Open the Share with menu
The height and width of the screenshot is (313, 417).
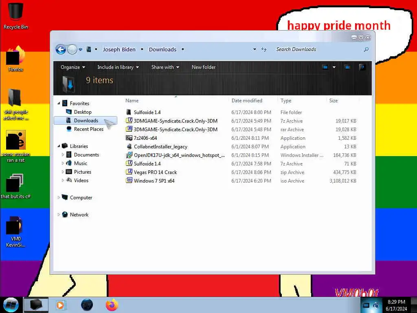(x=165, y=67)
